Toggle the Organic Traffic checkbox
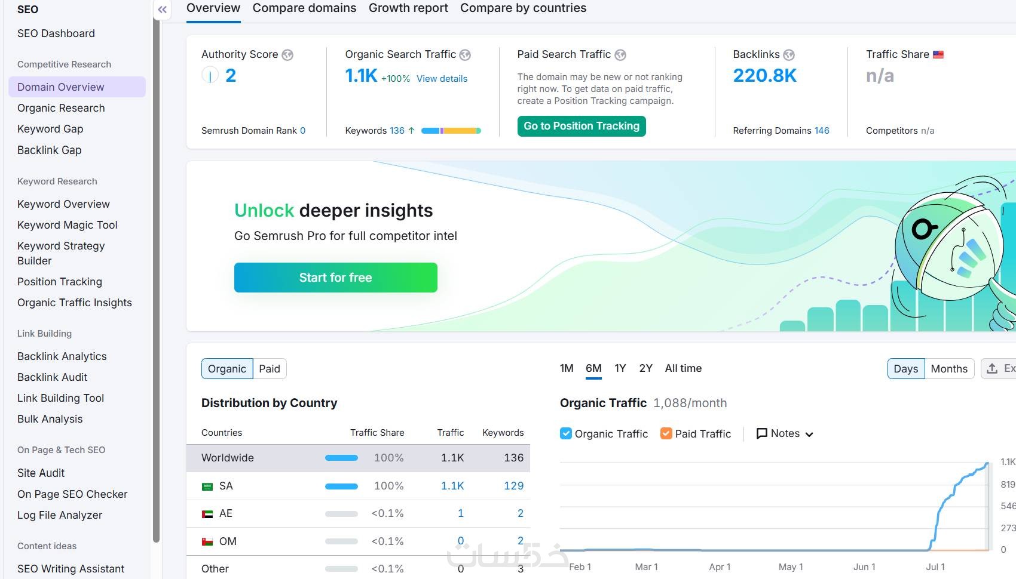This screenshot has height=579, width=1016. tap(566, 433)
